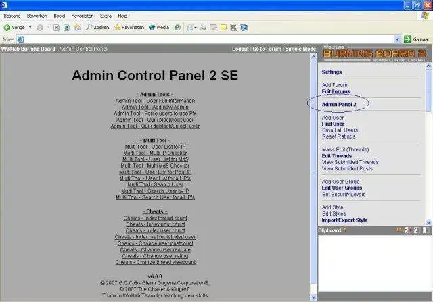Click the Media globe toolbar button
Screen dimensions: 433x302
coord(159,27)
